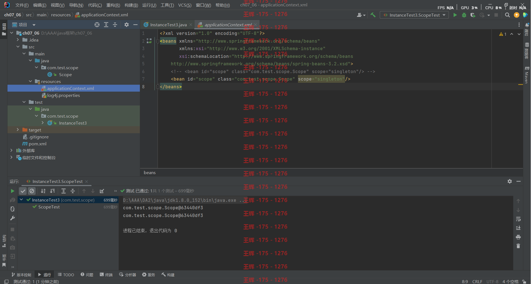Screen dimensions: 531x284
Task: Toggle soft-wrap in console output
Action: (518, 219)
